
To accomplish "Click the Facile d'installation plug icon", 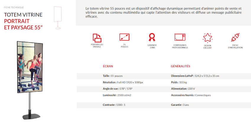I will 235,37.
